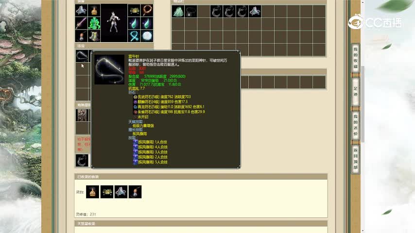Select the second curled whip in inventory
Image resolution: width=415 pixels, height=233 pixels.
click(229, 11)
